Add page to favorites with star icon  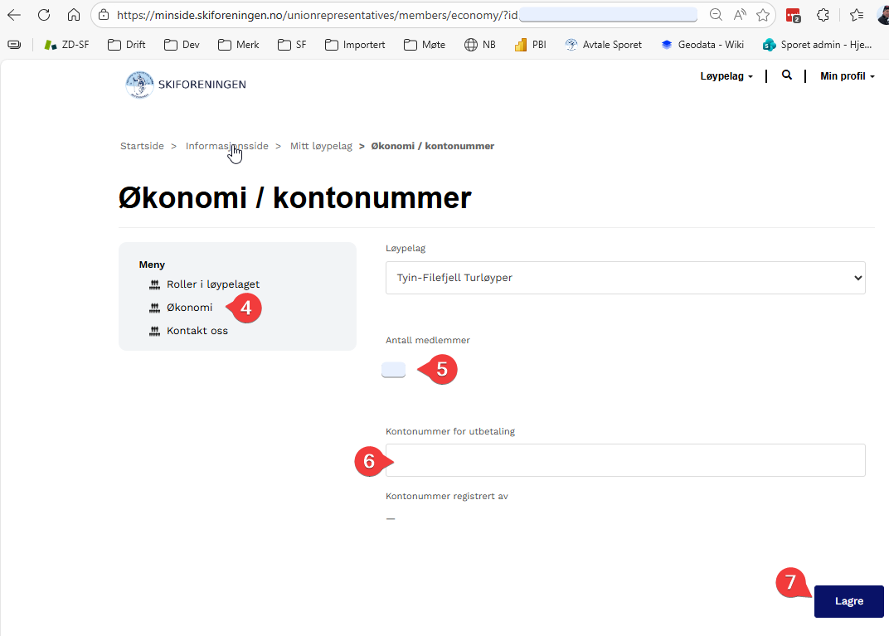click(x=763, y=15)
